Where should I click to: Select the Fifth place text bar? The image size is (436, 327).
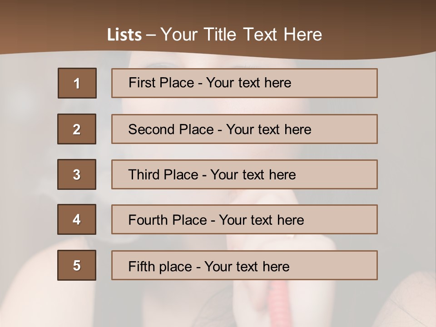point(244,265)
